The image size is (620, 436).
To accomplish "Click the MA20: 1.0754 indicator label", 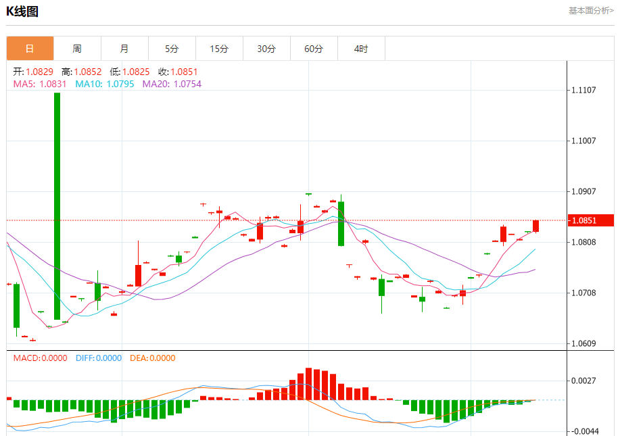I will click(172, 84).
